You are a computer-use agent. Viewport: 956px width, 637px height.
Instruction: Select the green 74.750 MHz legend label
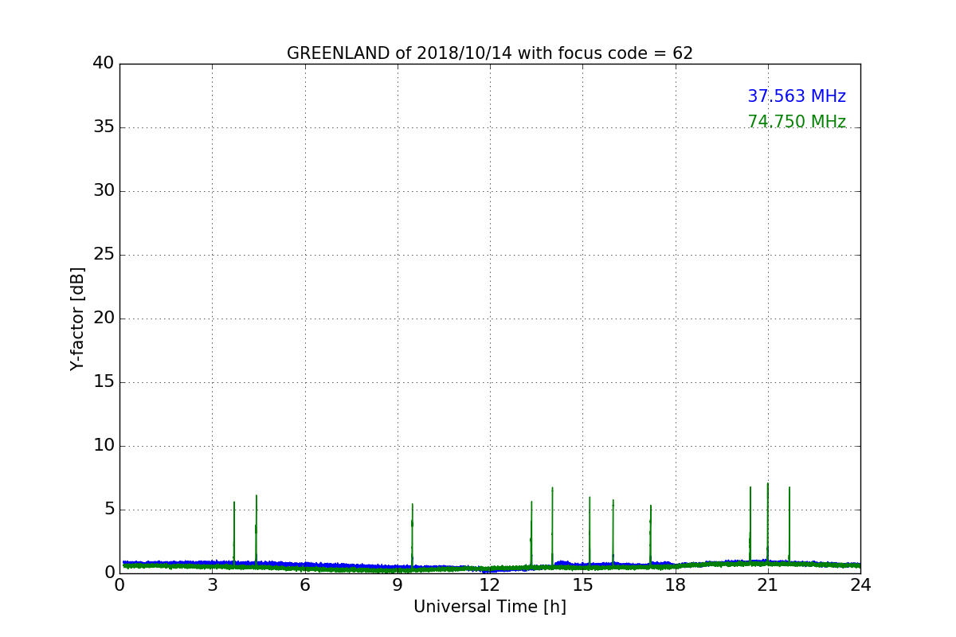(797, 122)
